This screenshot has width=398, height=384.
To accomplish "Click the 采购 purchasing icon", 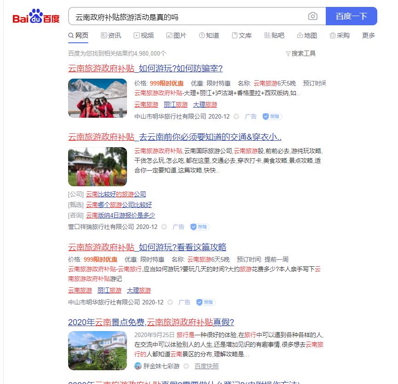I will (x=333, y=35).
